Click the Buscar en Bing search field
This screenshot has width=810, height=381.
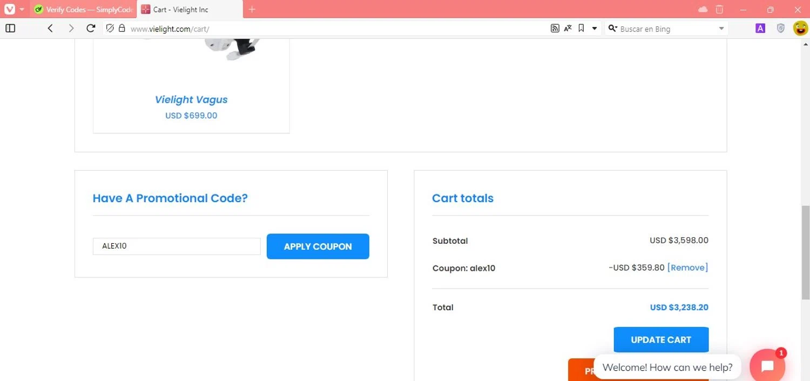pos(667,29)
